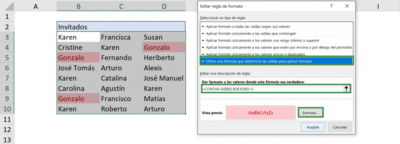
Task: Open the help question mark in dialog title
Action: 331,6
